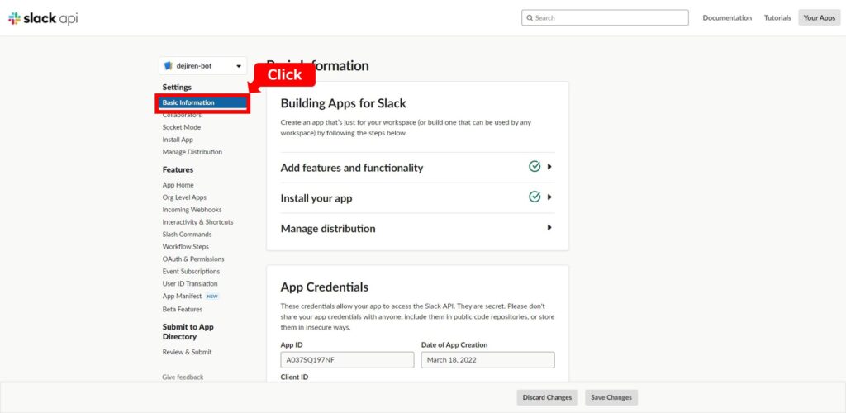Click in the Search field
This screenshot has width=846, height=413.
[605, 18]
